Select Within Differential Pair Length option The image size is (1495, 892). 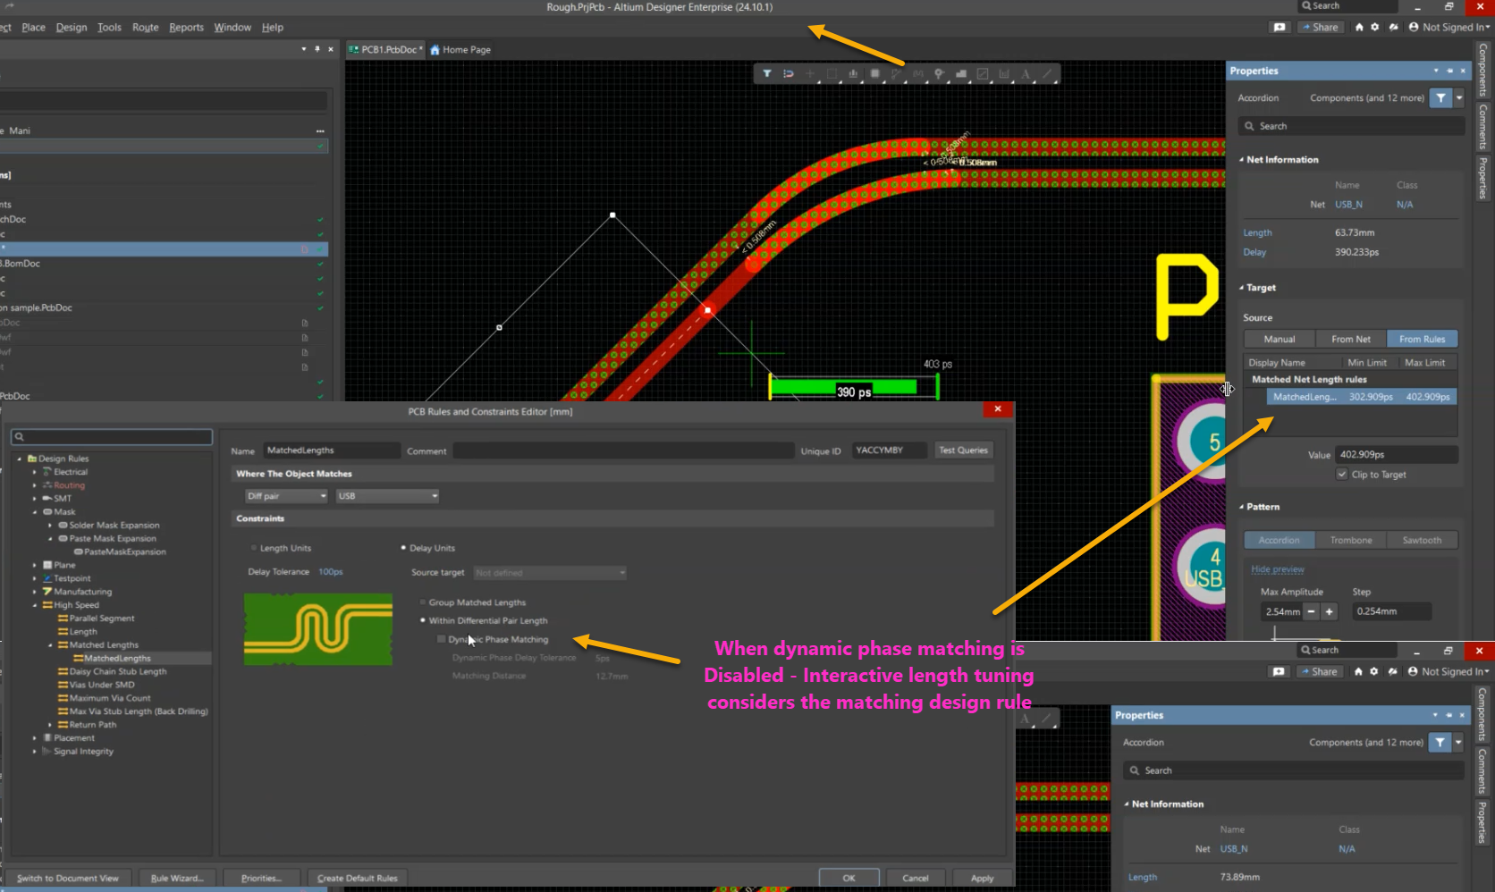[423, 620]
